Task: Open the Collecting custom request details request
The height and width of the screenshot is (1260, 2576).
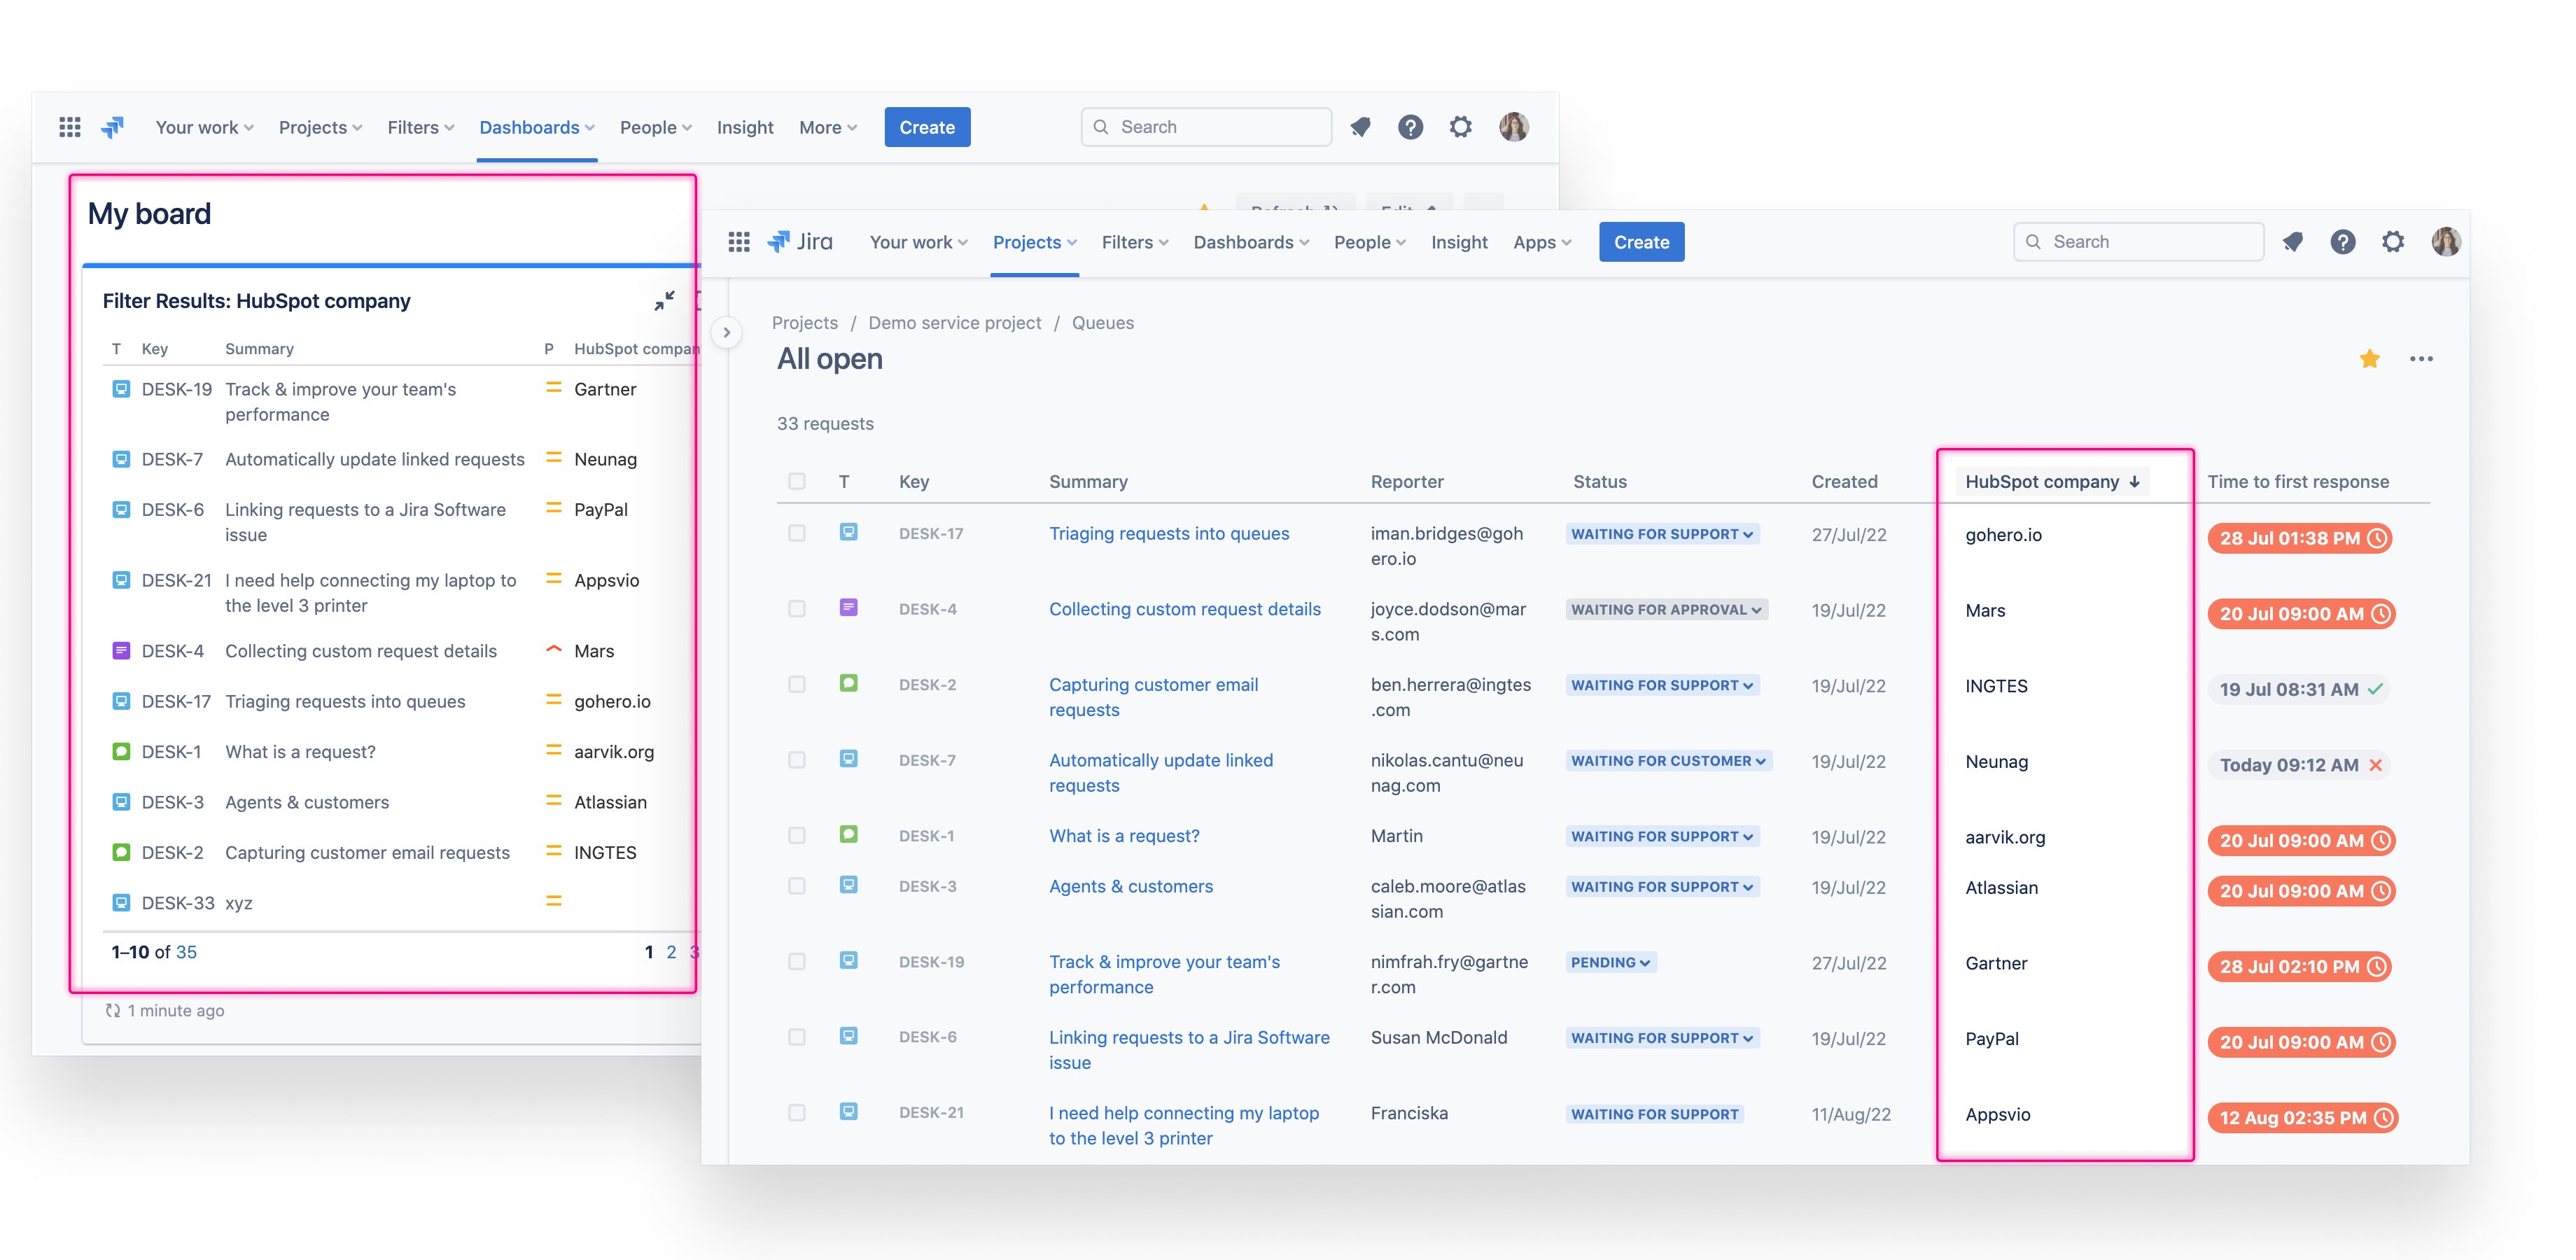Action: click(x=1184, y=608)
